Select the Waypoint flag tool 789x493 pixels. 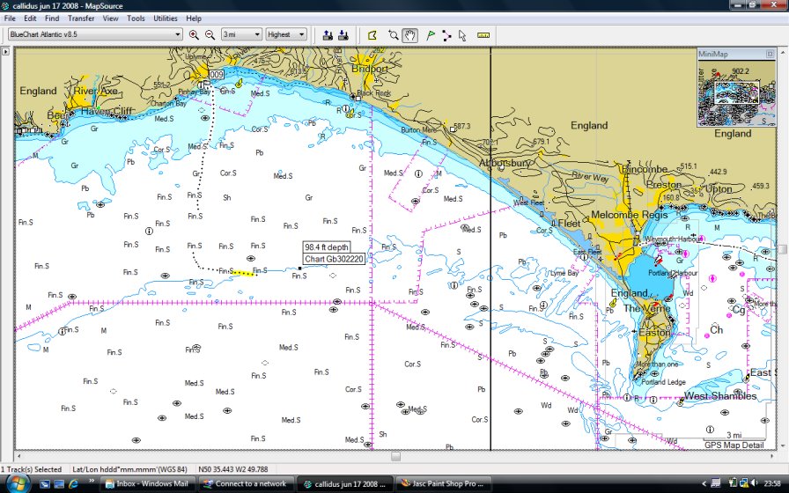point(431,34)
